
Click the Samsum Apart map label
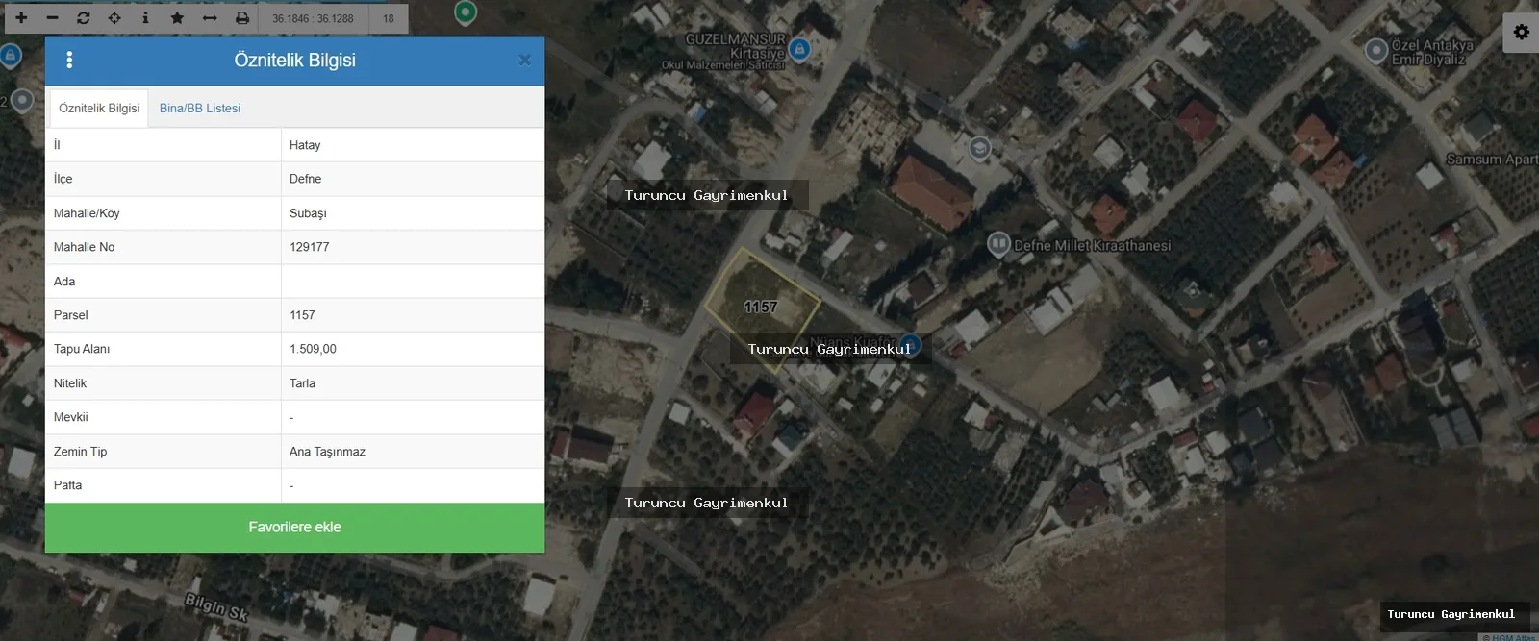[1492, 160]
